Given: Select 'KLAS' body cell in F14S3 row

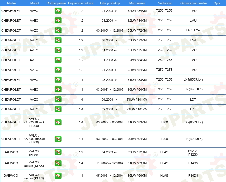Looking at the screenshot, I should pyautogui.click(x=164, y=163).
